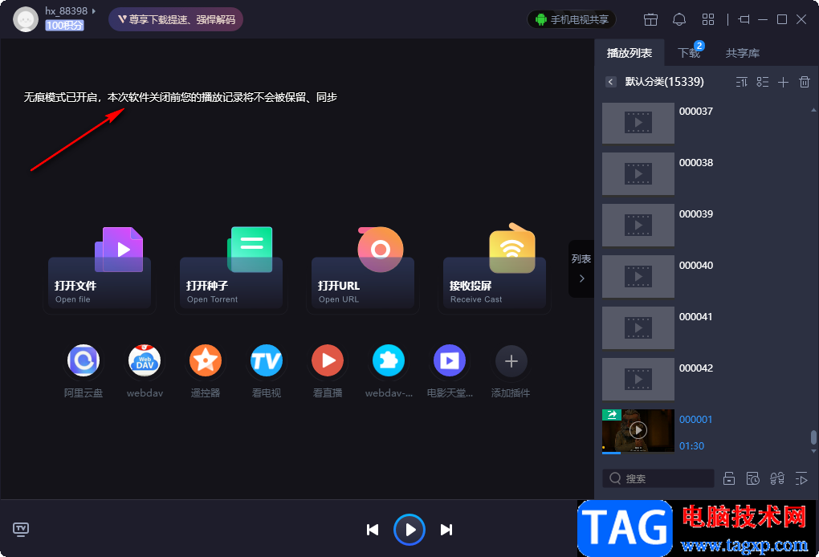
Task: Click the next track button
Action: click(446, 530)
